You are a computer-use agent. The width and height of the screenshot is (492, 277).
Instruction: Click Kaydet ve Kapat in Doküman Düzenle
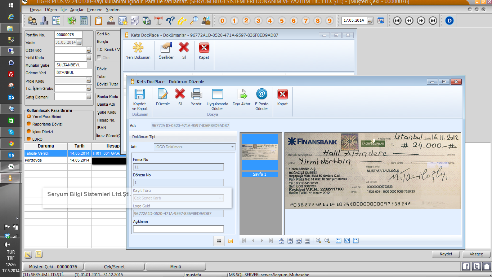point(140,100)
